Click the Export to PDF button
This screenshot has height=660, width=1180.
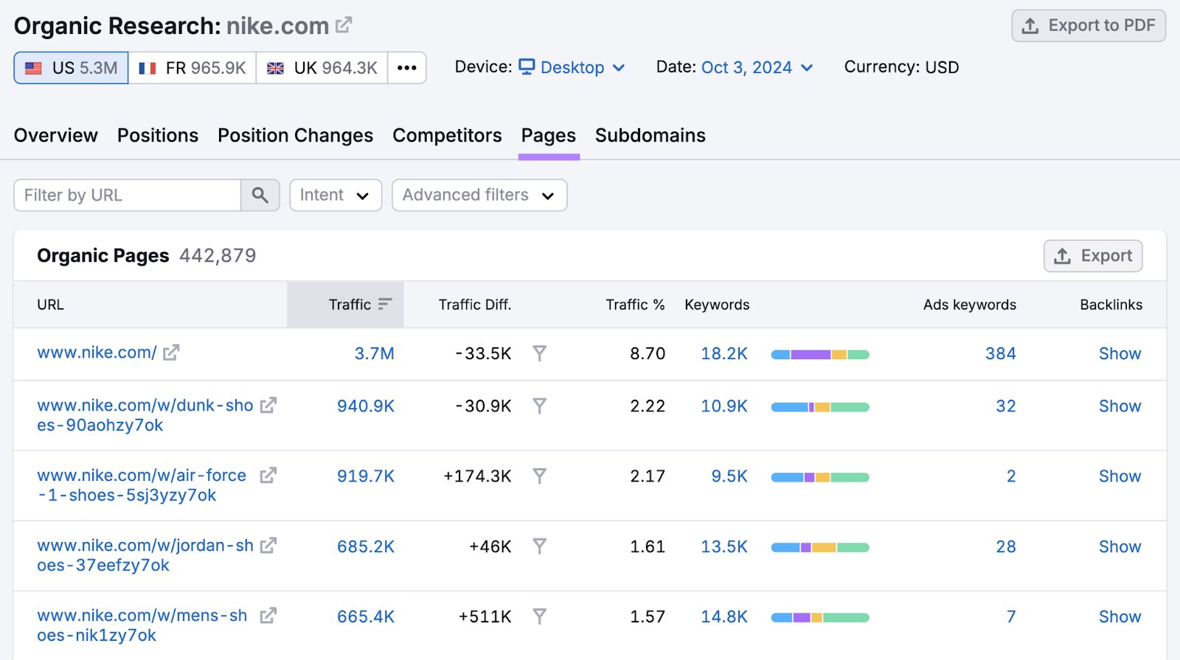pos(1088,26)
